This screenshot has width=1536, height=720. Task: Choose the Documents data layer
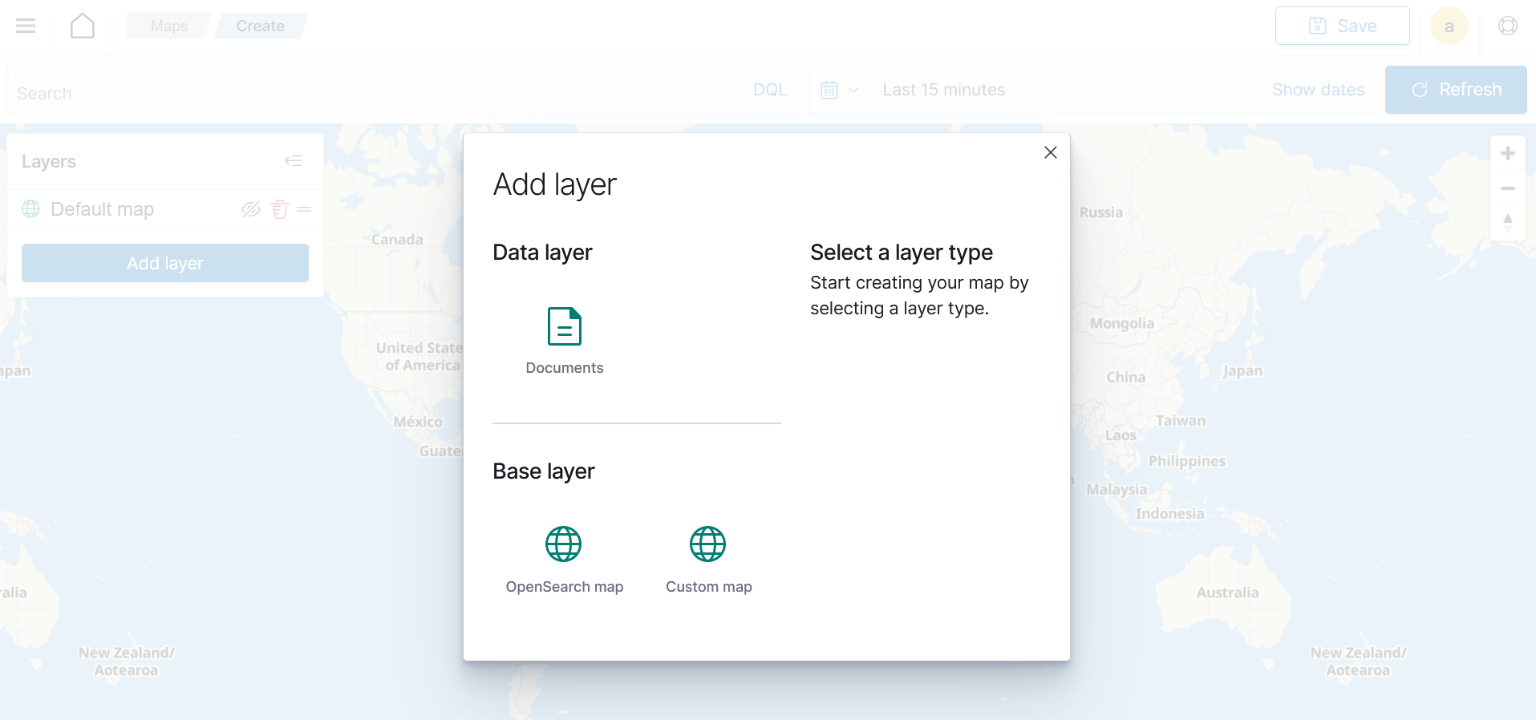click(x=565, y=341)
